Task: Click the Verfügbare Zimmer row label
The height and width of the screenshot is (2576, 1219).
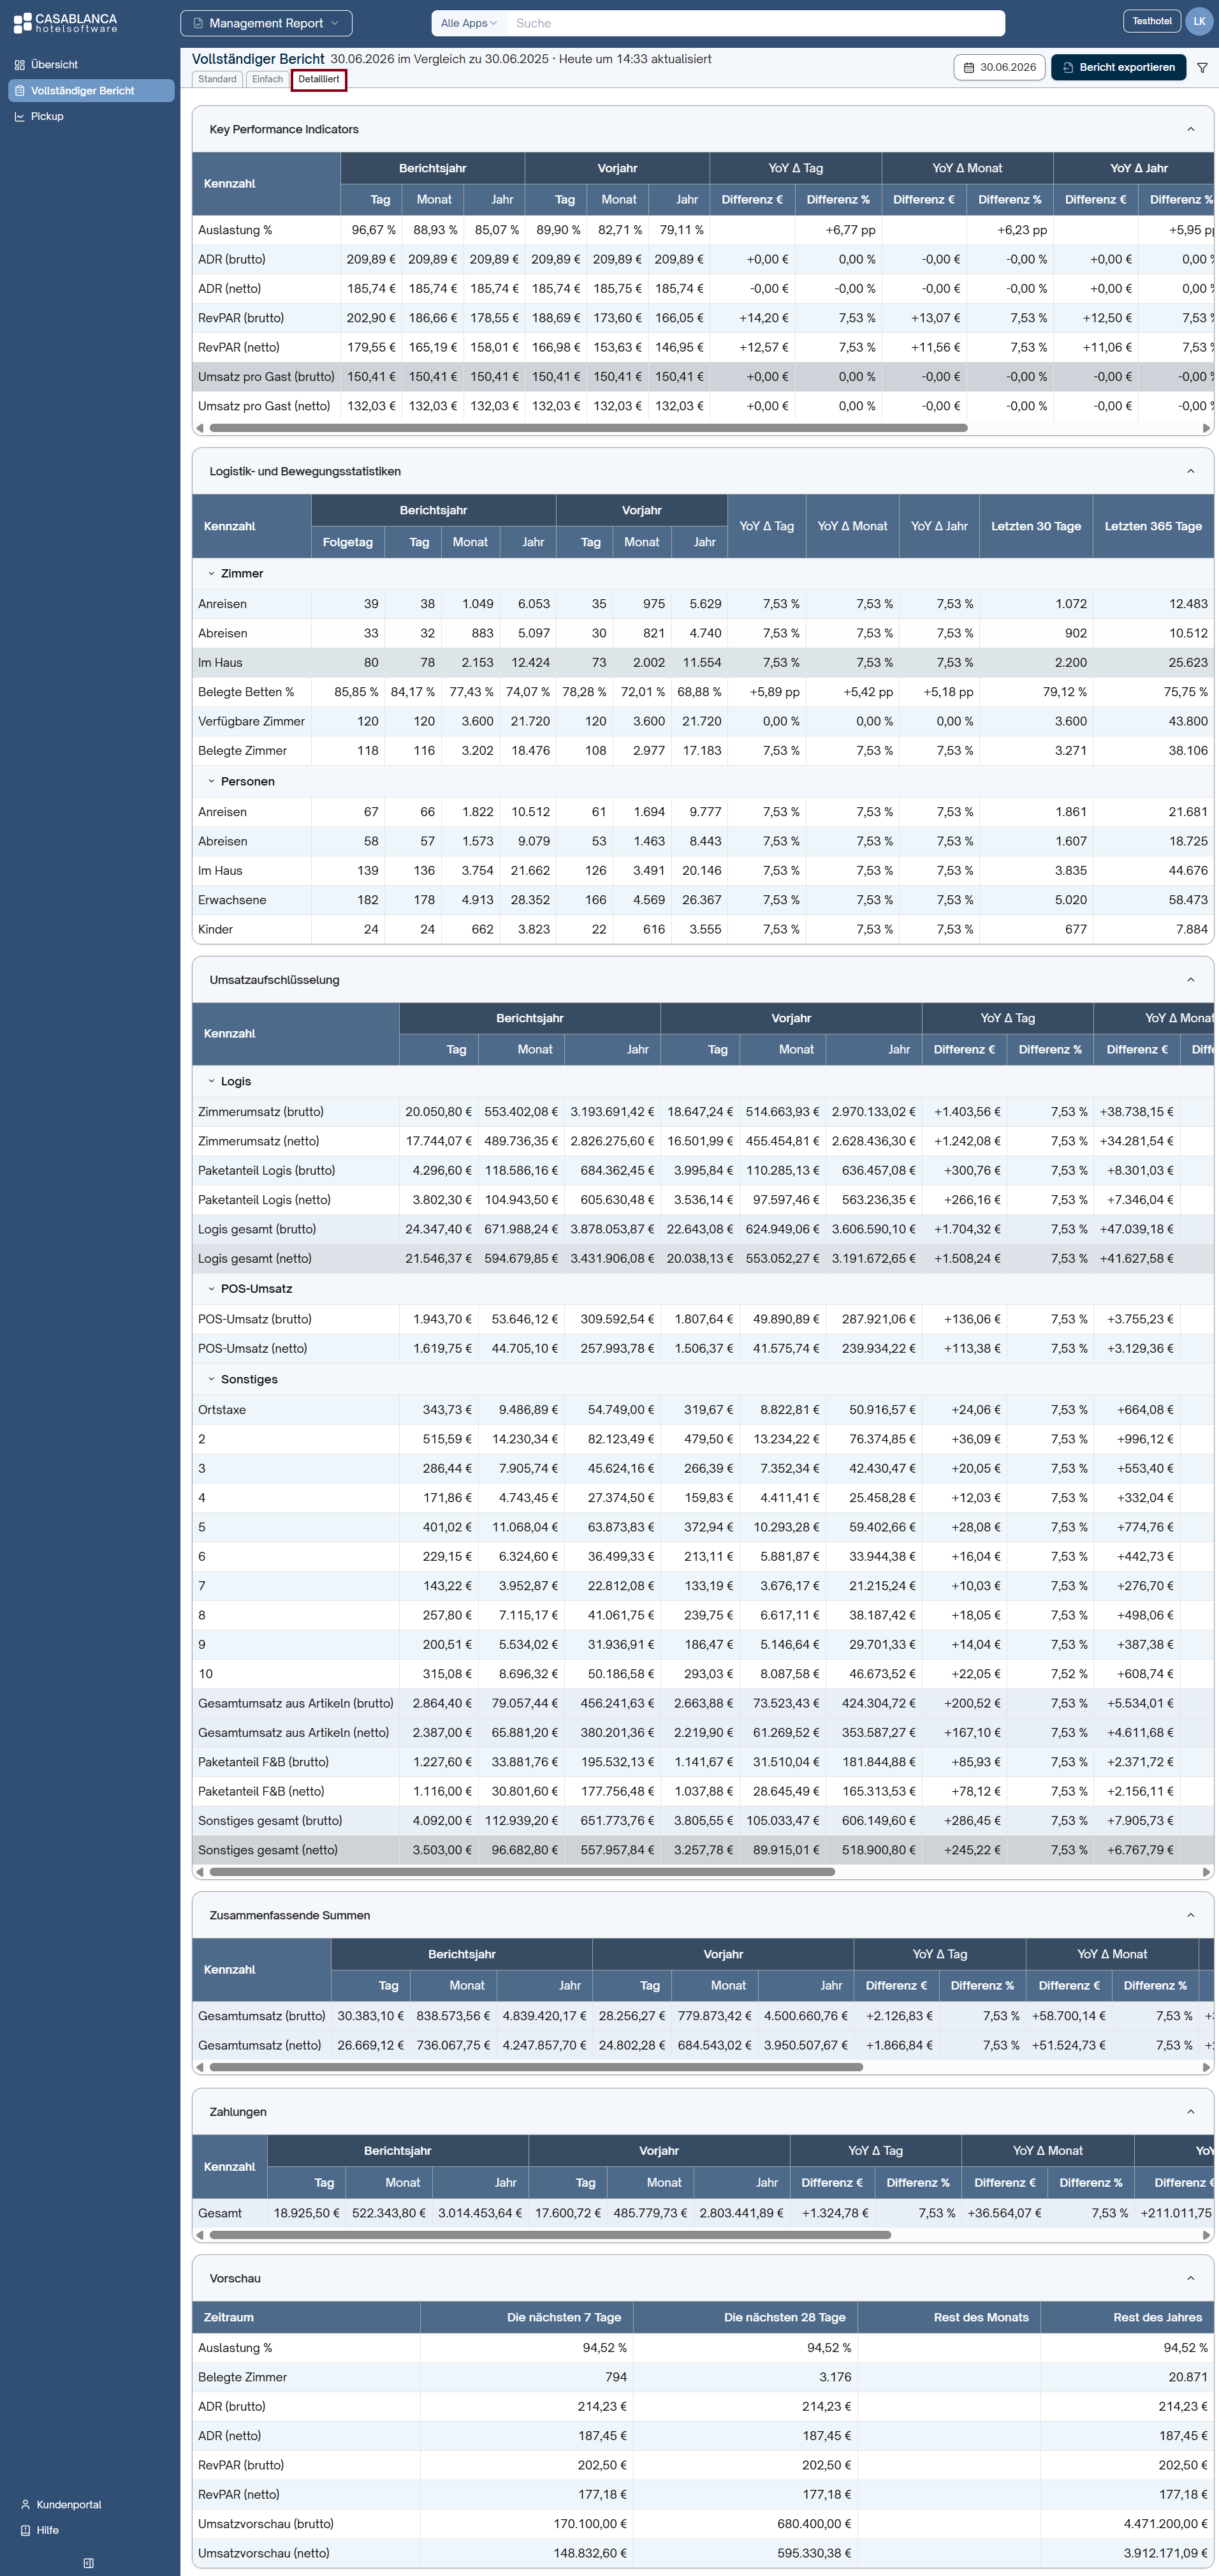Action: (x=251, y=721)
